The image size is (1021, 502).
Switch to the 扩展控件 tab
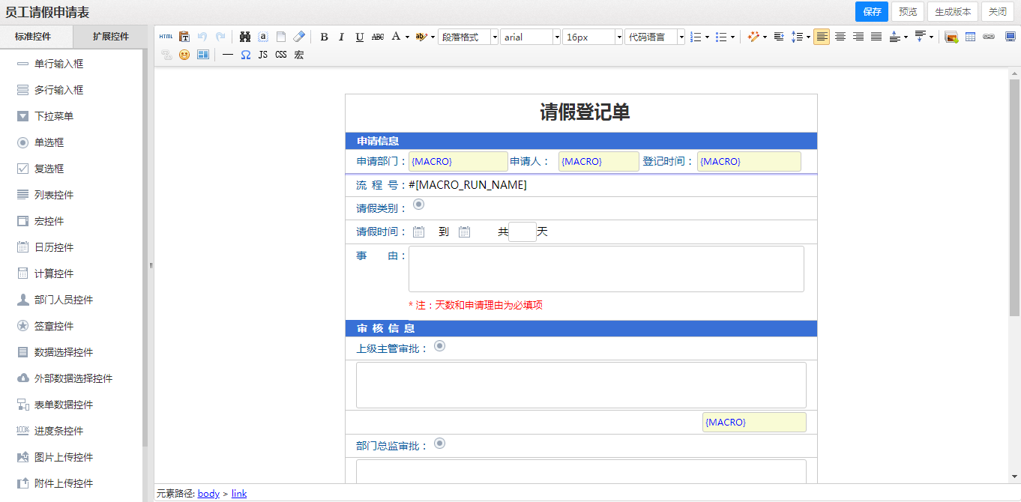pyautogui.click(x=111, y=36)
